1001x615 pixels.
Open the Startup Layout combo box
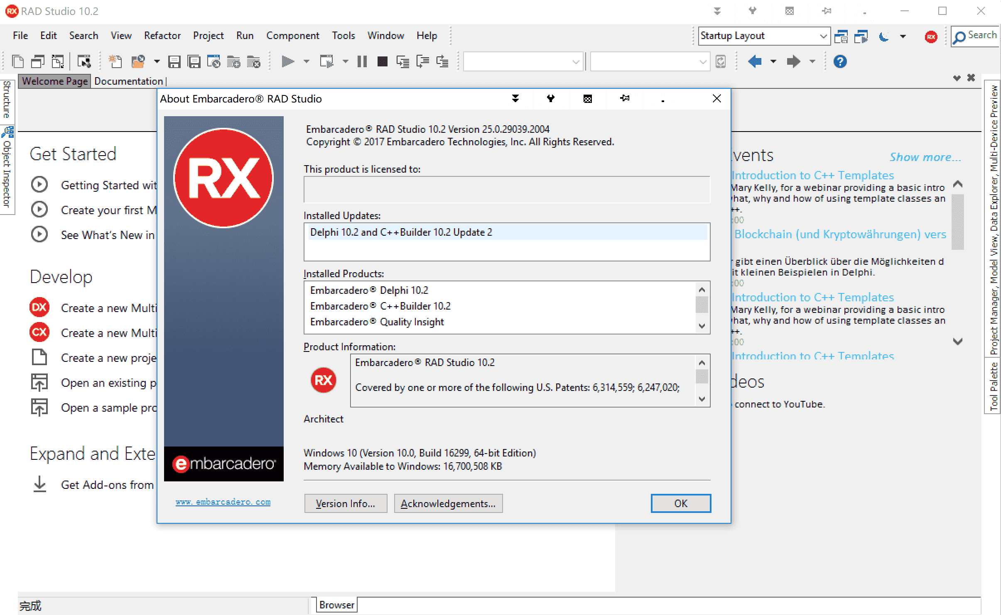(x=764, y=36)
